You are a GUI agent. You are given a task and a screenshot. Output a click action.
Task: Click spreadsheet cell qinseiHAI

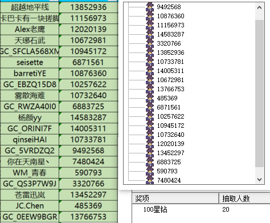[x=30, y=140]
